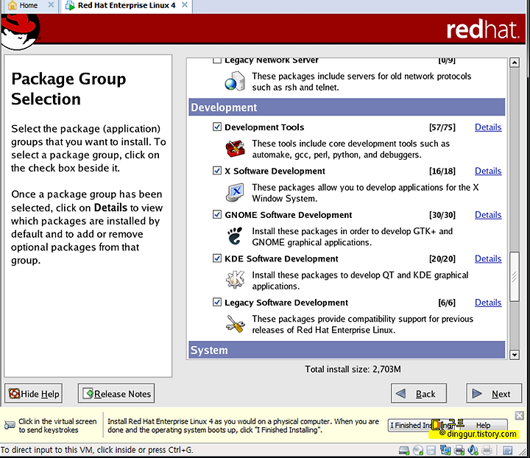Check the Legacy Network Server checkbox
Image resolution: width=530 pixels, height=458 pixels.
(217, 60)
